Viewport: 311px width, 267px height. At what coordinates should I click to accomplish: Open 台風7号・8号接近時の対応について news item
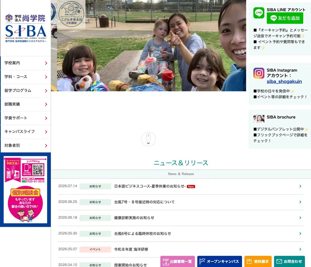(181, 202)
